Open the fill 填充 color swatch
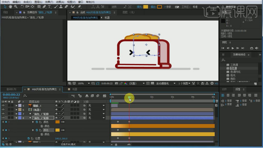Image resolution: width=263 pixels, height=148 pixels. [x=146, y=7]
